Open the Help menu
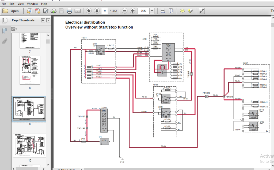 44,4
